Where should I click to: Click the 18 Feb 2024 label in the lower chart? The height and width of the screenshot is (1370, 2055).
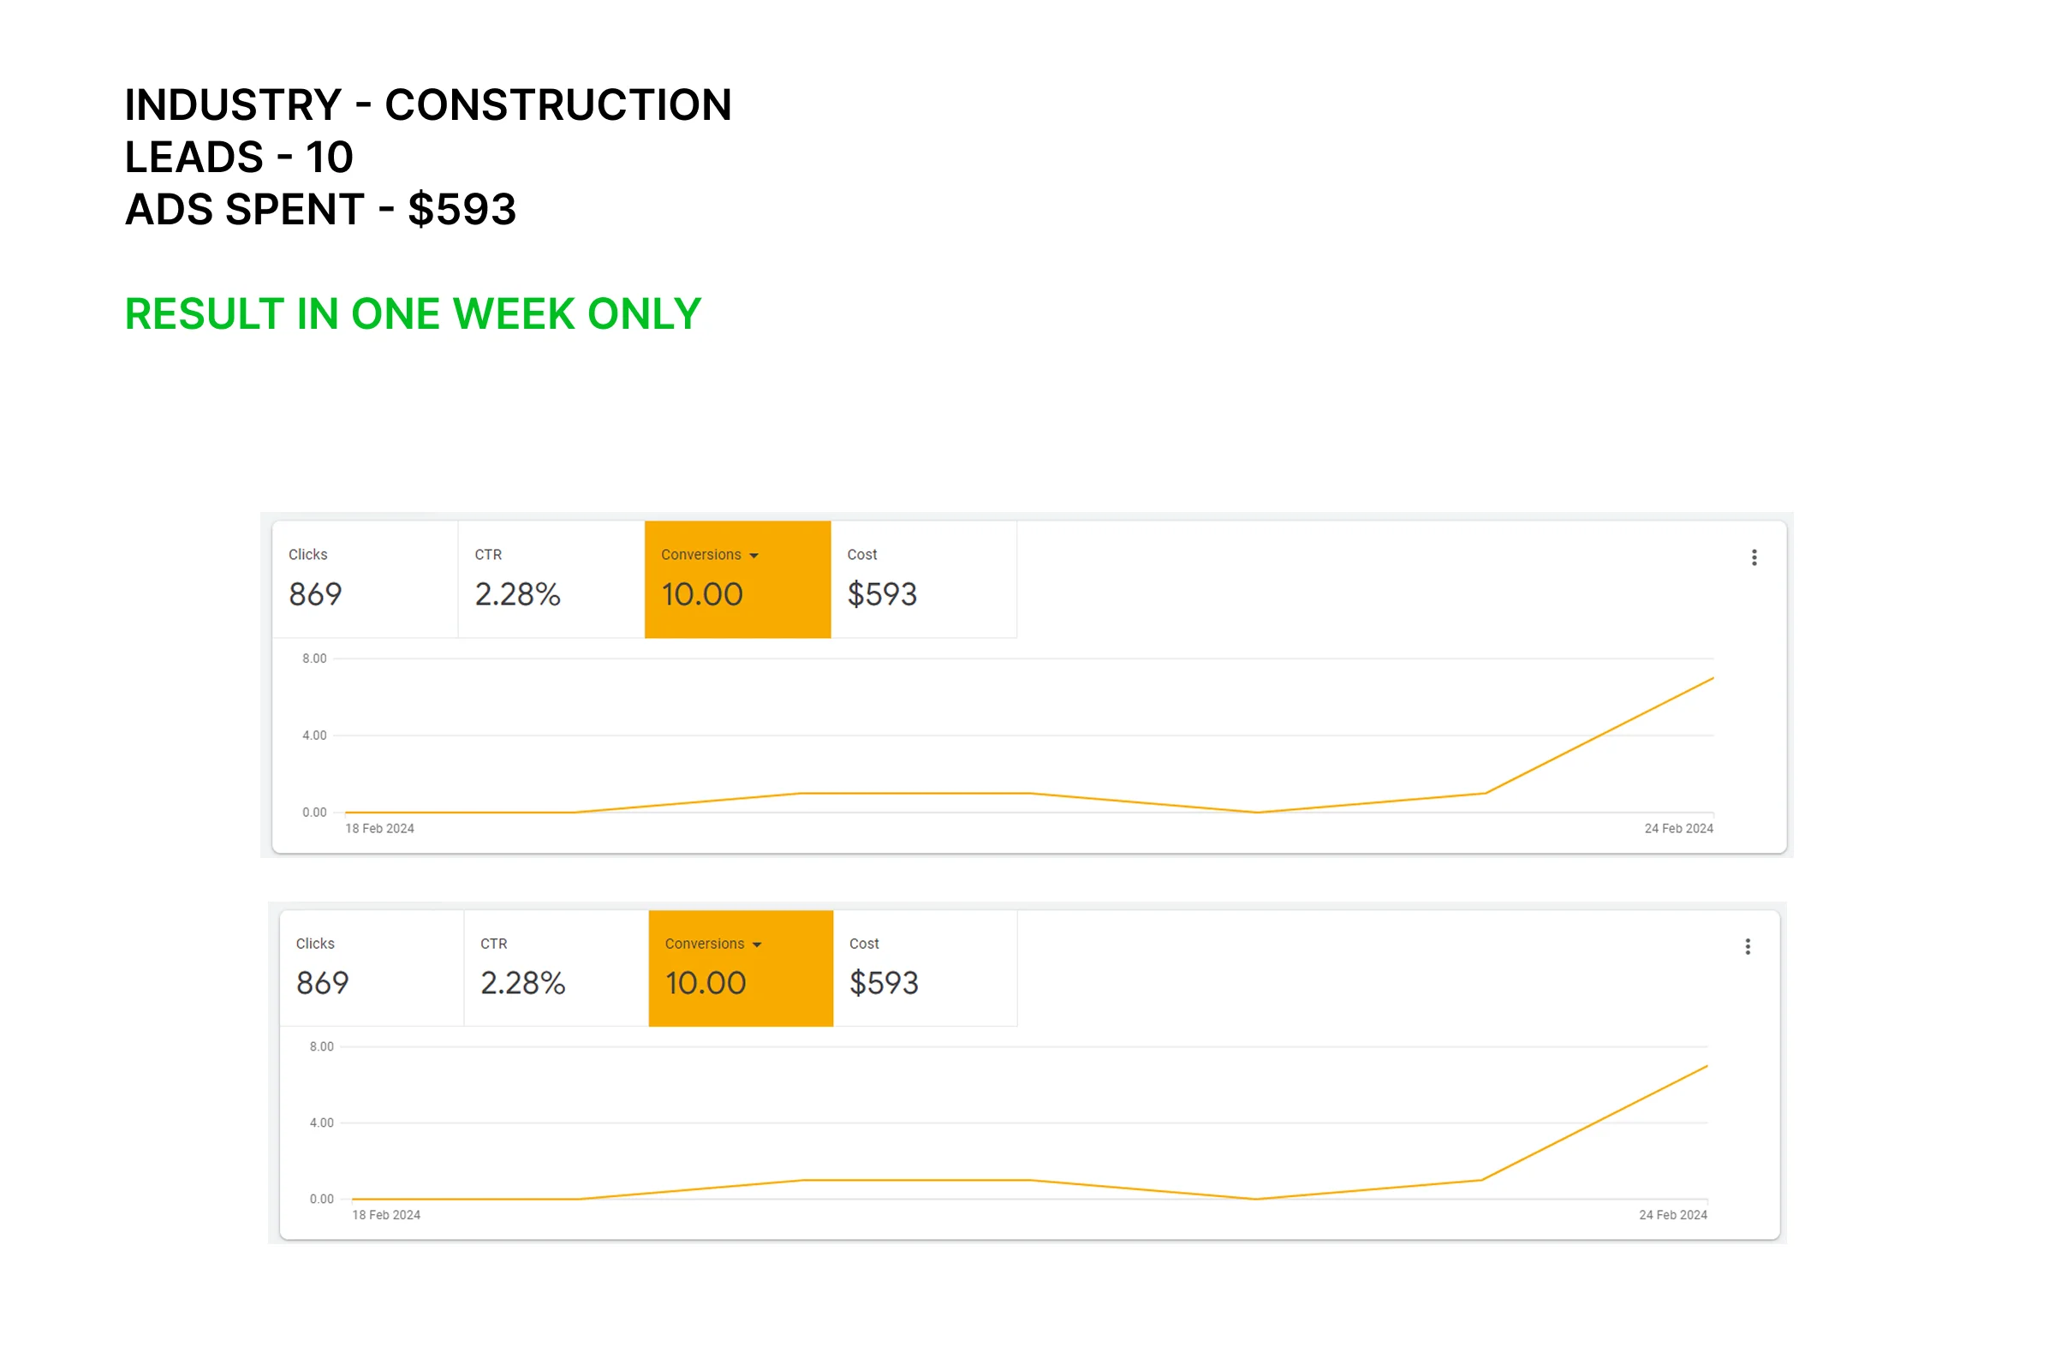pos(386,1214)
